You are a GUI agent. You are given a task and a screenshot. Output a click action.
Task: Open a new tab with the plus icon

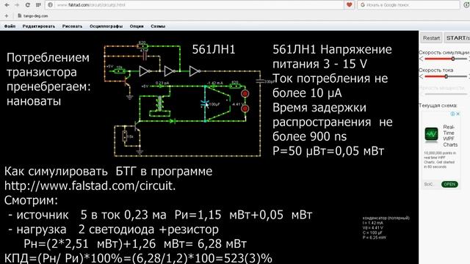(7, 16)
